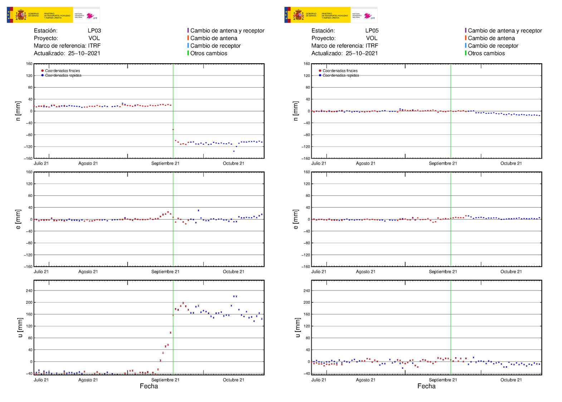Click 'Cambio de antena' text in LP05 legend
This screenshot has width=562, height=402.
tap(491, 38)
